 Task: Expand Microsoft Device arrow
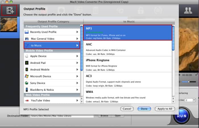tap(77, 76)
